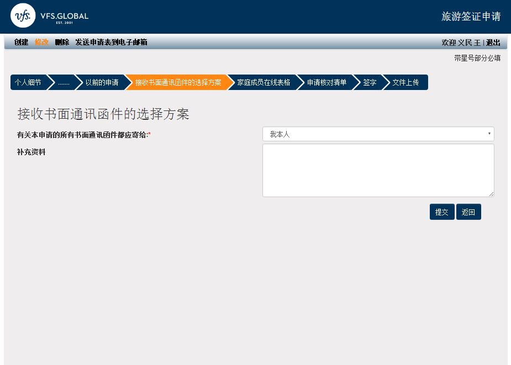Go to the 个人细节 step
This screenshot has width=511, height=365.
point(28,82)
